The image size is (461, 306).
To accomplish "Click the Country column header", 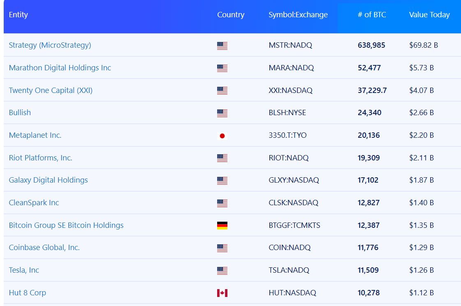I will click(x=231, y=15).
